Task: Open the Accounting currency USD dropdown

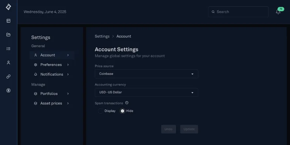Action: click(146, 92)
